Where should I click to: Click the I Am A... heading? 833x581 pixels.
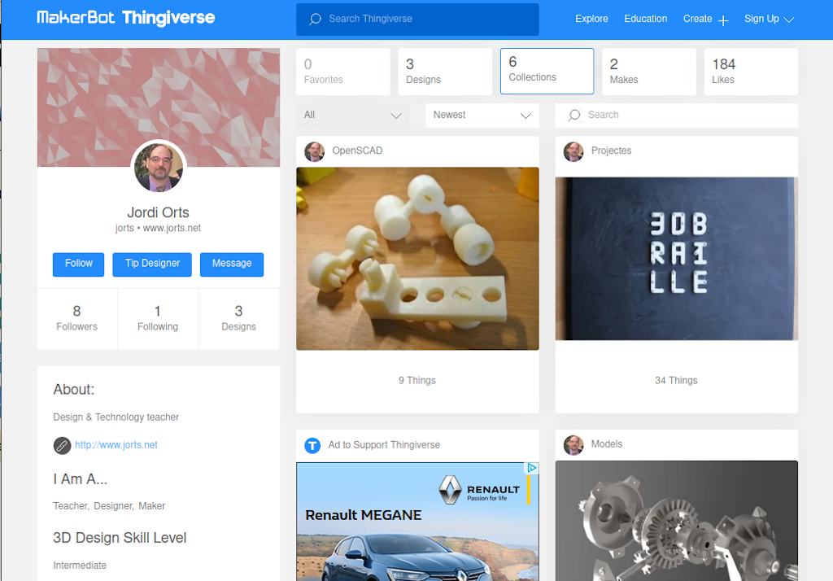click(81, 479)
